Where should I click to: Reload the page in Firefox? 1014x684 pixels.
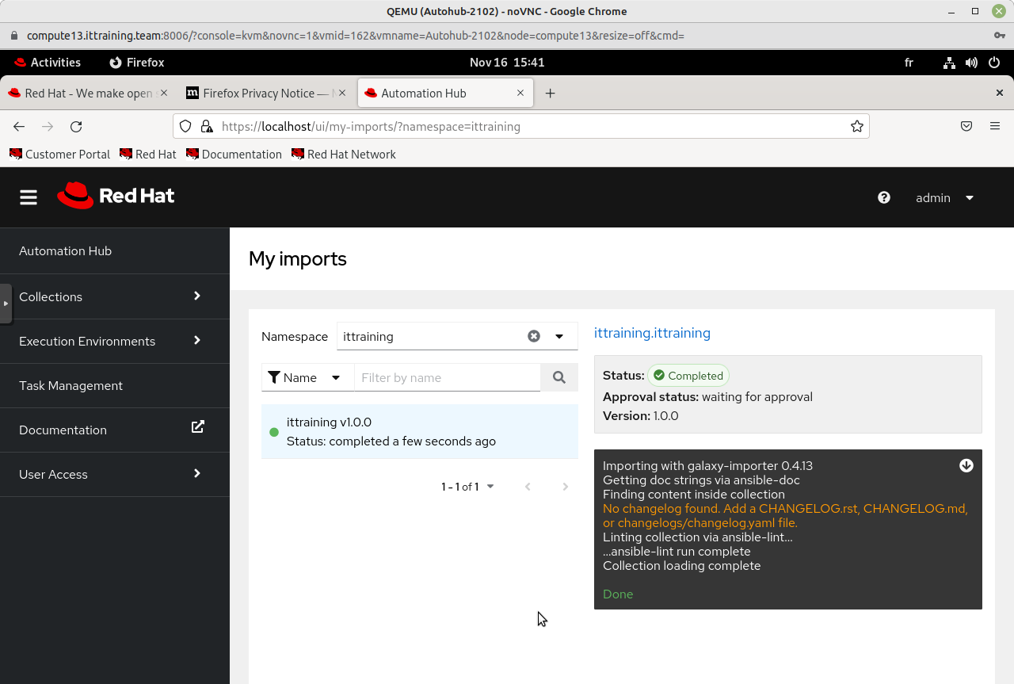(x=76, y=126)
